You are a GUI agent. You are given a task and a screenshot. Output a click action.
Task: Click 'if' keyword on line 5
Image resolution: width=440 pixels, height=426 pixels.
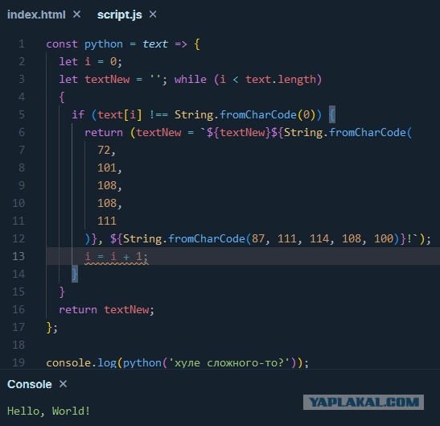coord(78,115)
